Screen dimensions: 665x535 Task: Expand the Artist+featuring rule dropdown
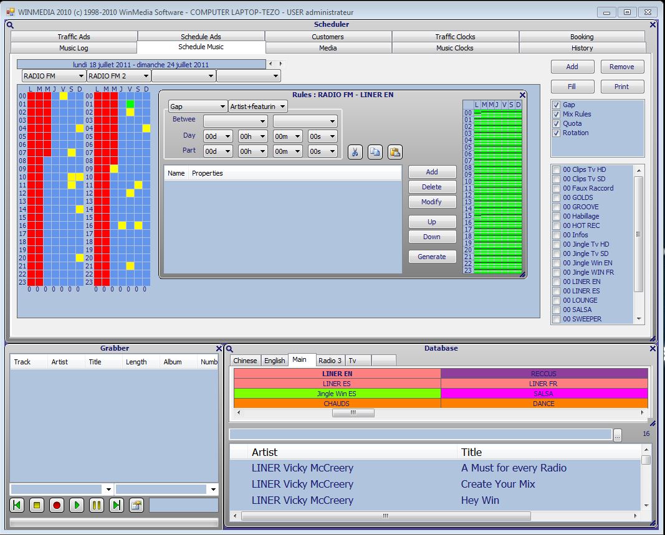tap(257, 107)
